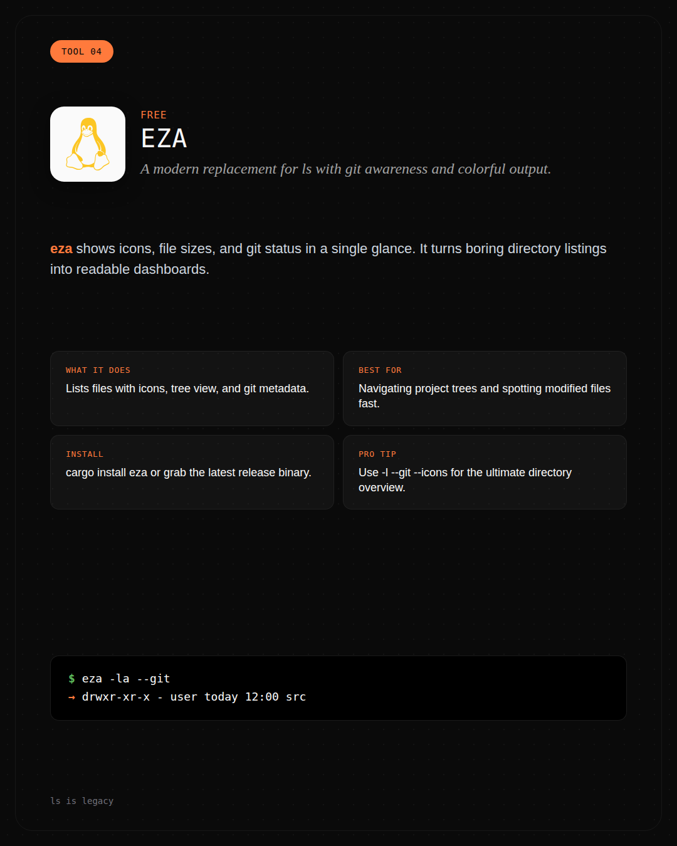Click the EZA title heading

[x=164, y=138]
